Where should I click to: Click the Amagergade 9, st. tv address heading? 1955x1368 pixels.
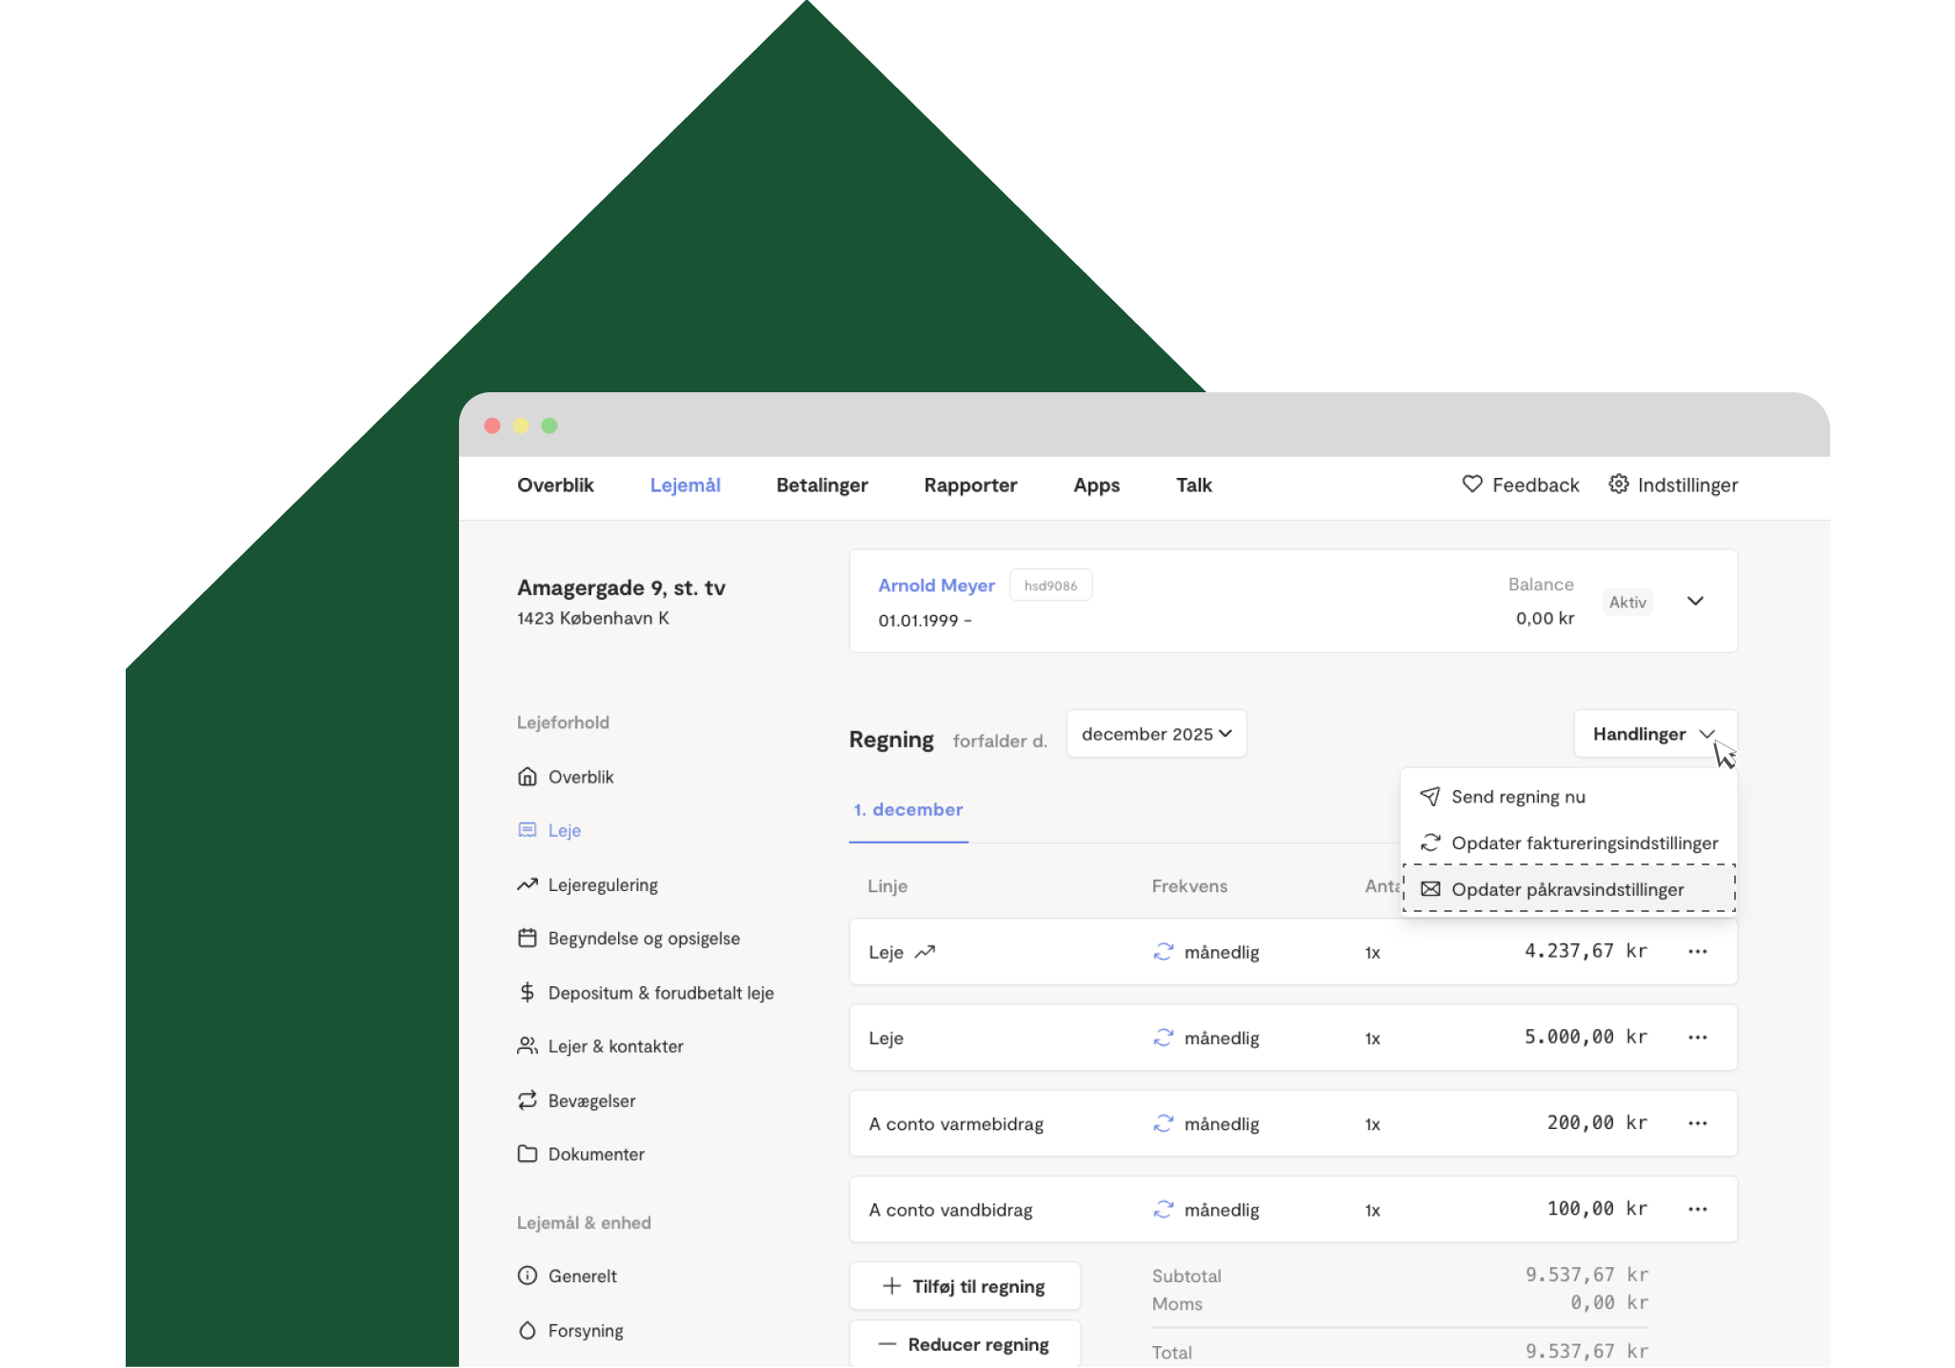(621, 587)
